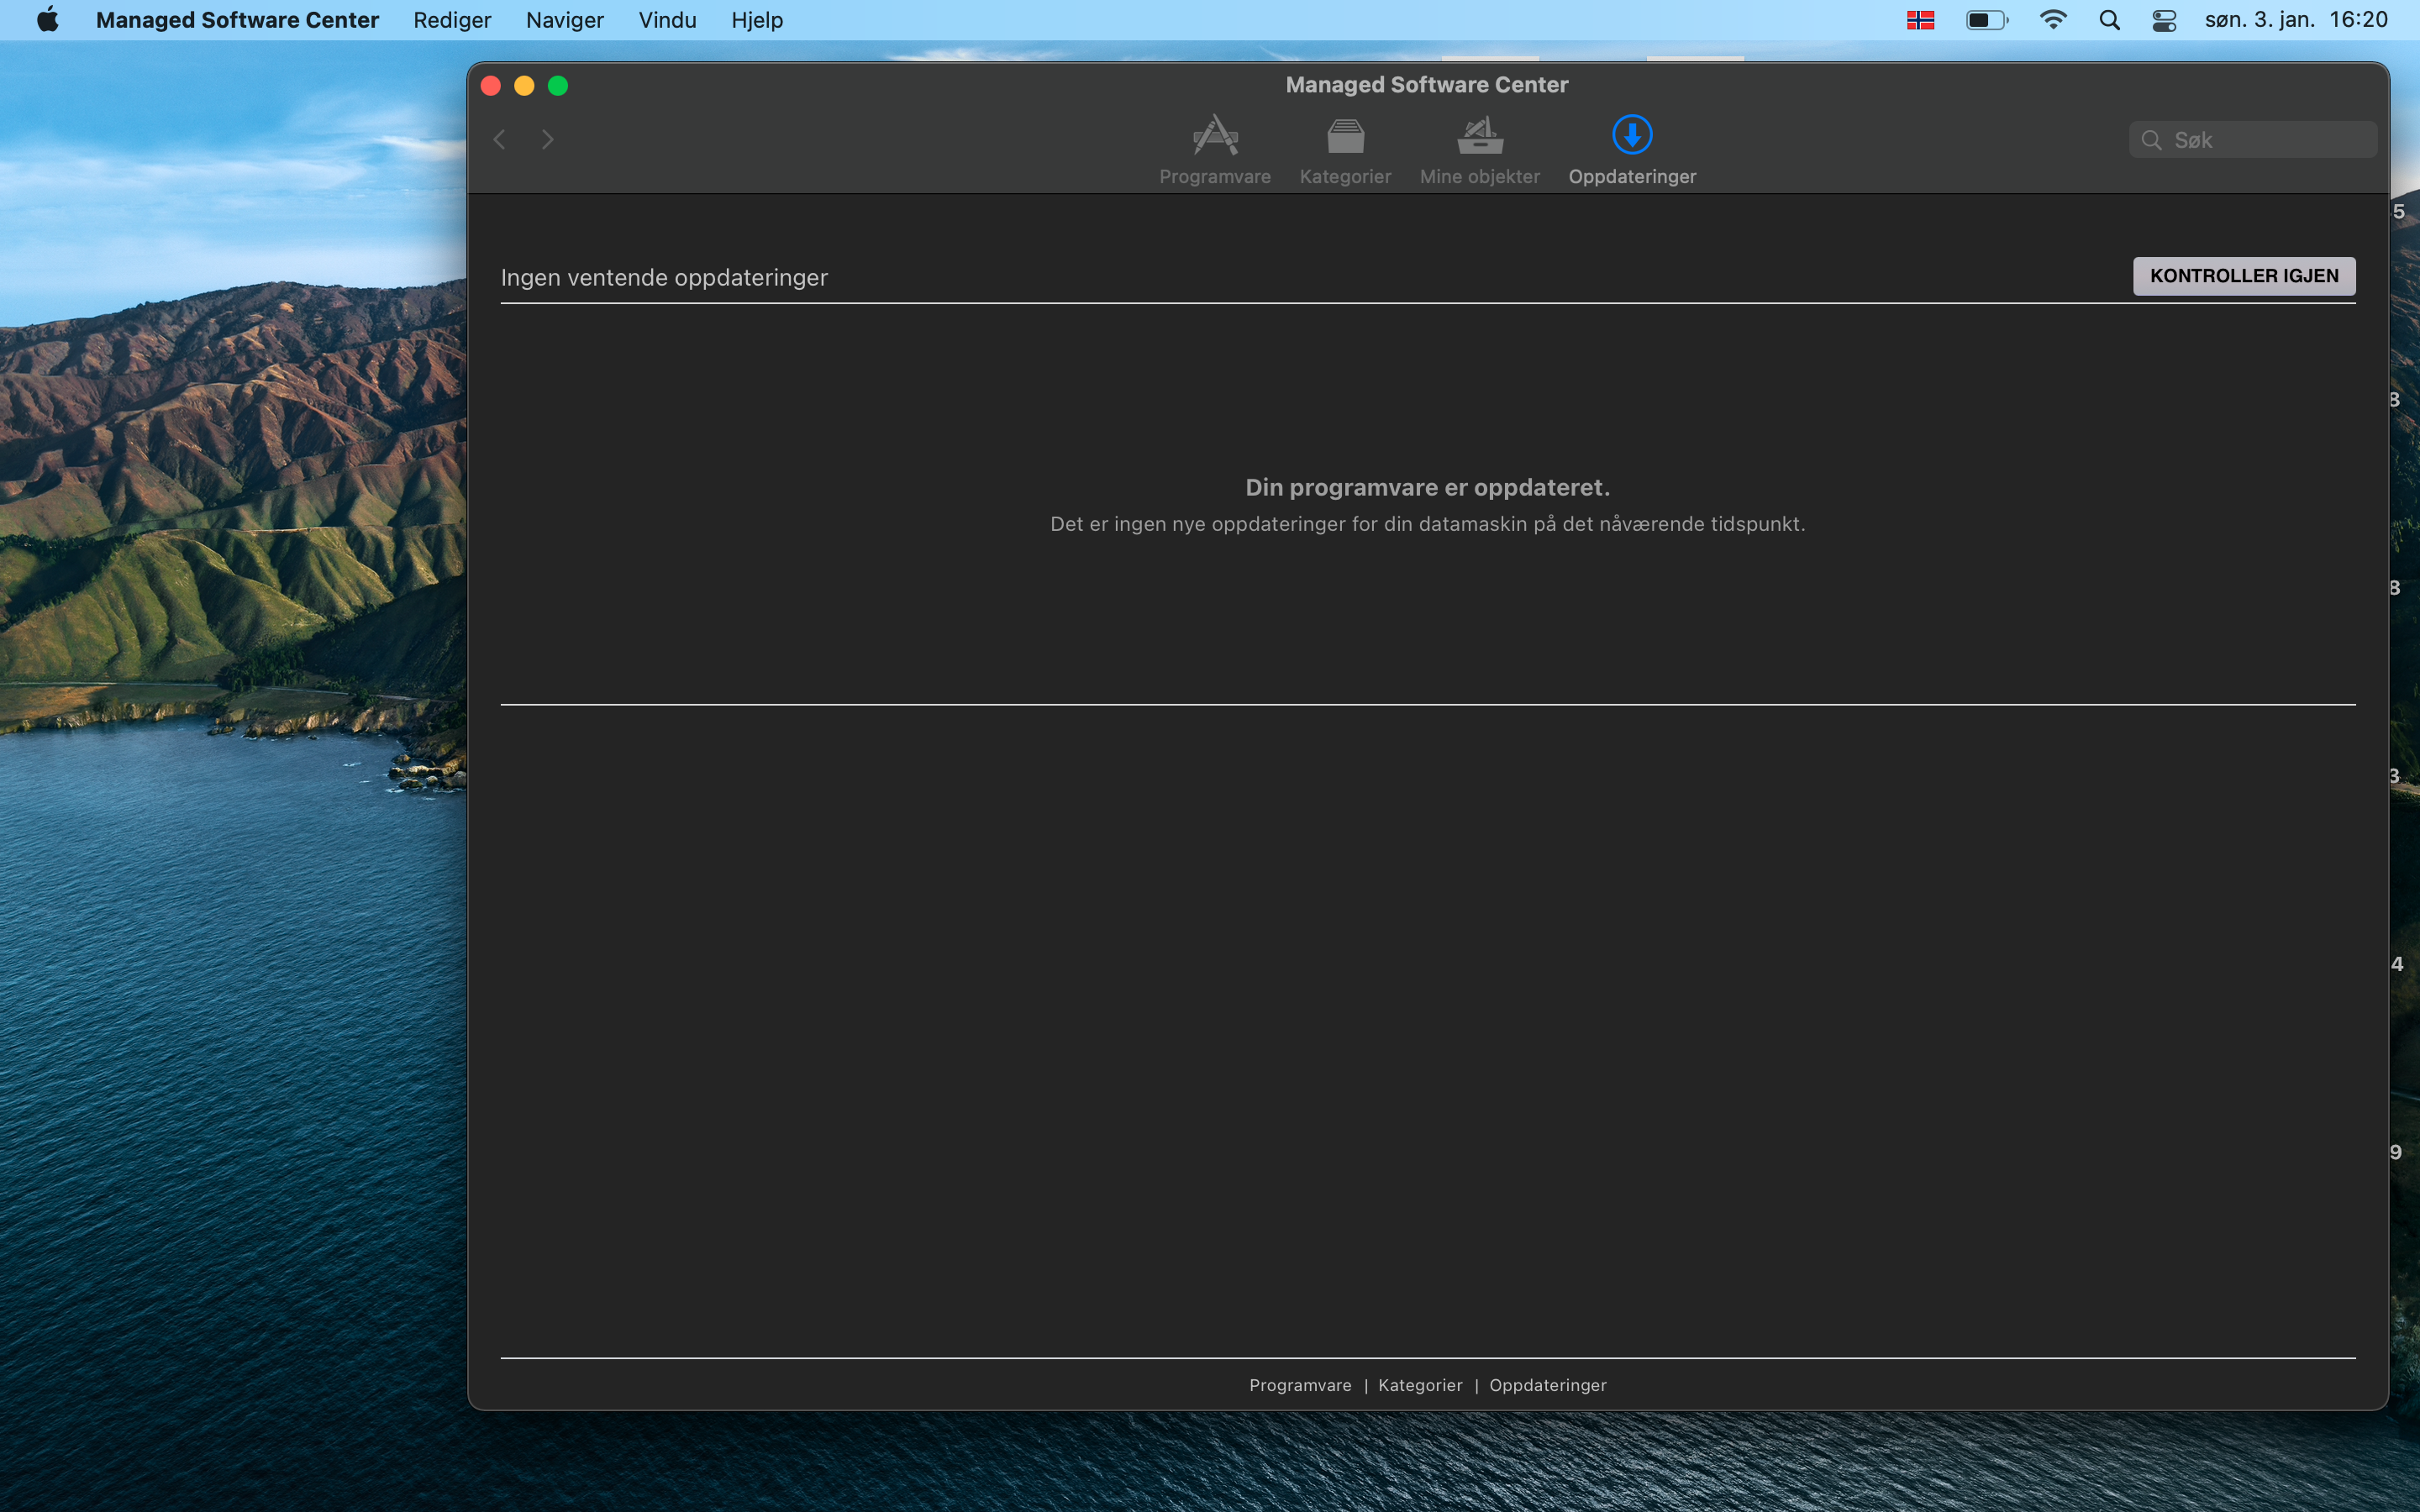Open the Hjelp menu
The image size is (2420, 1512).
(x=756, y=20)
